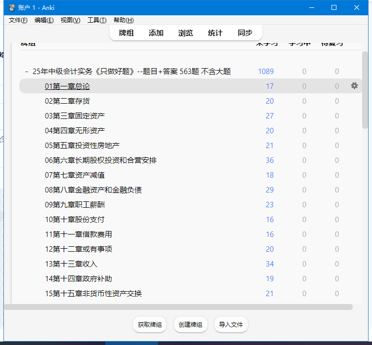Screen dimensions: 372x345
Task: Open deck 09第九章职工薪酬
Action: coord(75,205)
